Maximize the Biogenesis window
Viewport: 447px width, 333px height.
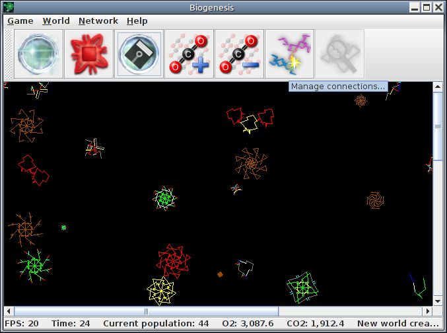coord(427,7)
